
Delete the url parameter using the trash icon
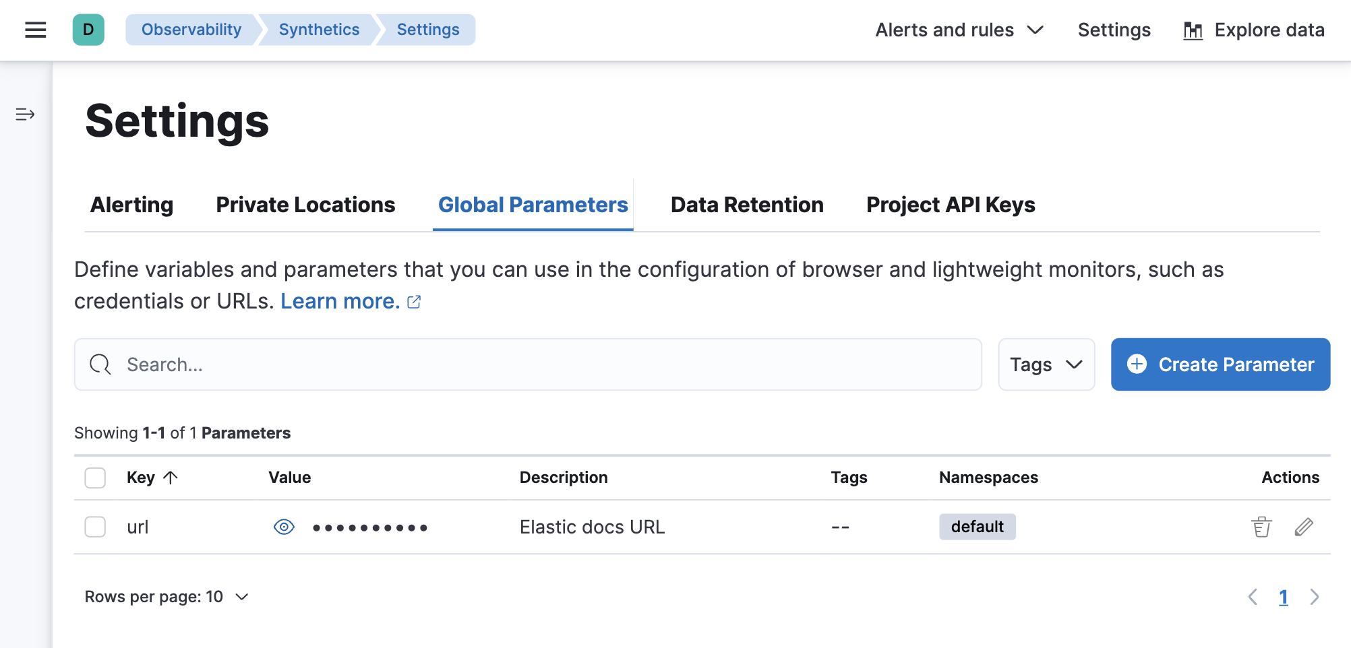1260,527
